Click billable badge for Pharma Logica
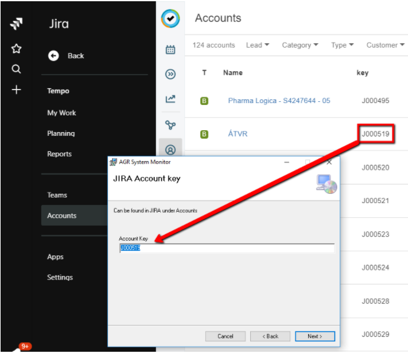Screen dimensions: 408x353 (x=204, y=101)
